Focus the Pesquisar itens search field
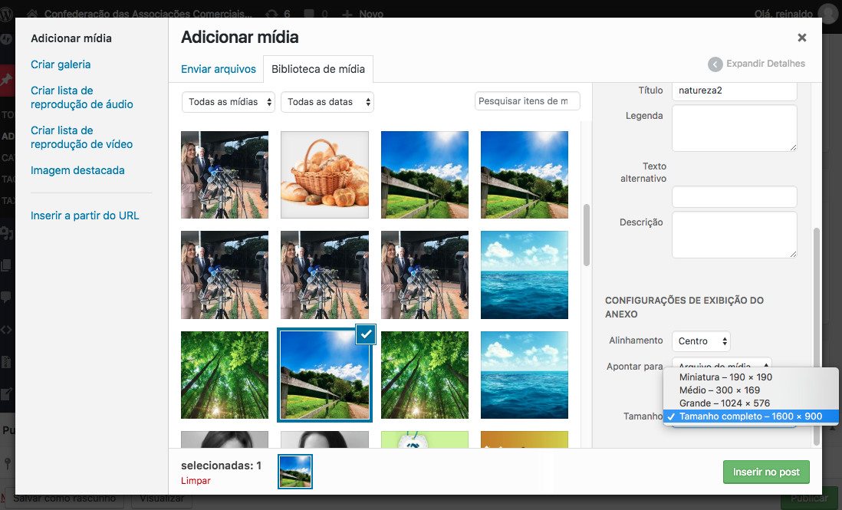Screen dimensions: 842x510 (x=528, y=101)
